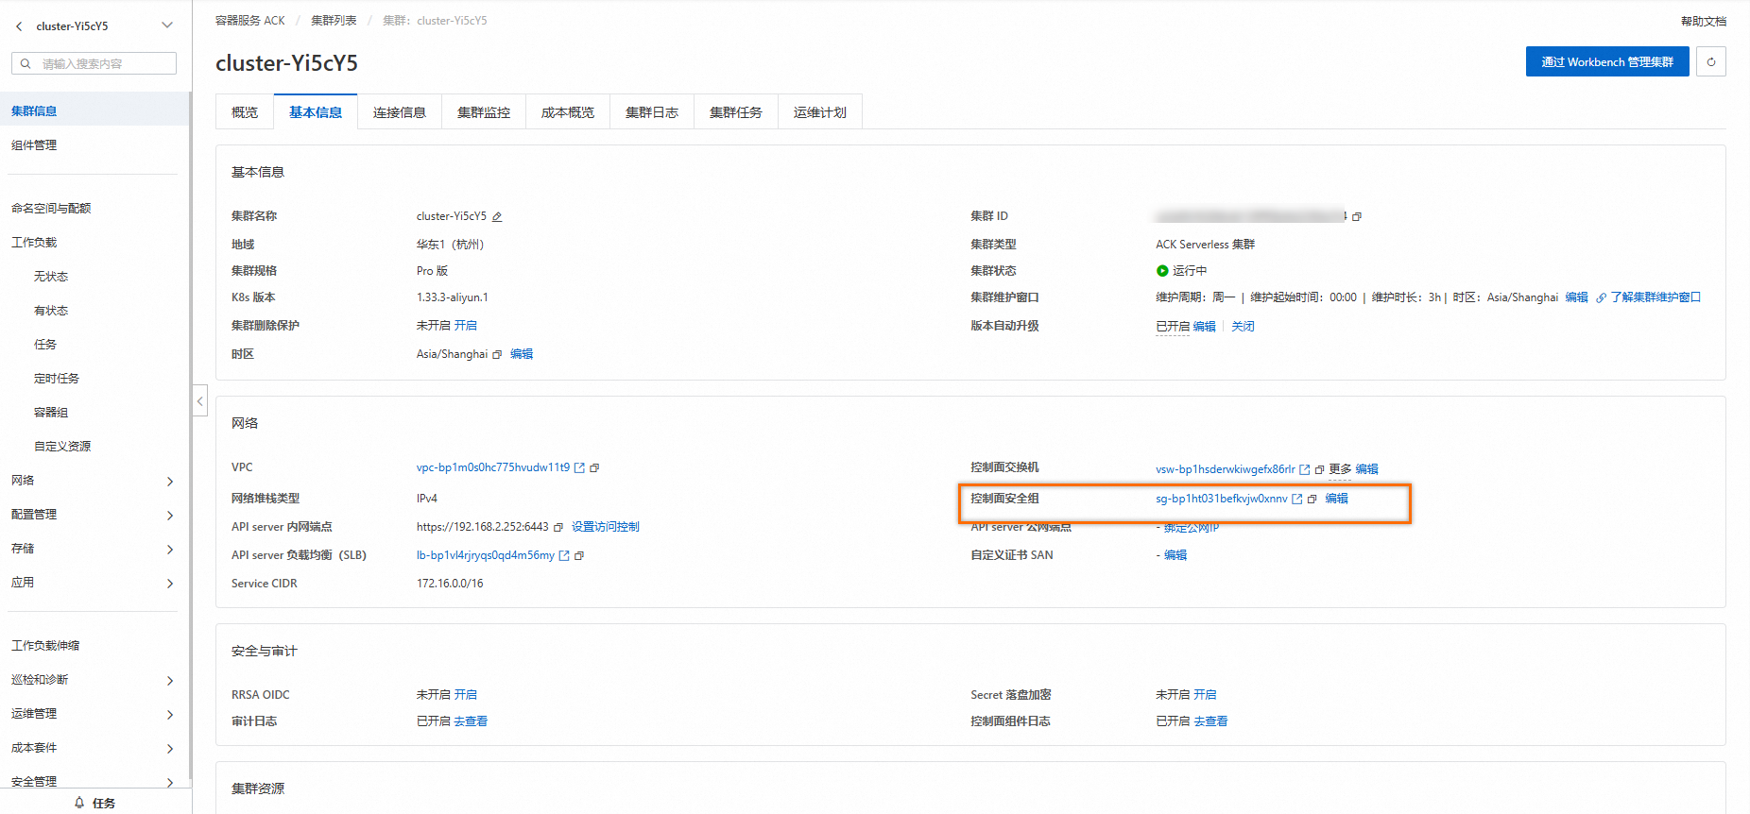
Task: Go to 集群列表 breadcrumb
Action: coord(334,20)
